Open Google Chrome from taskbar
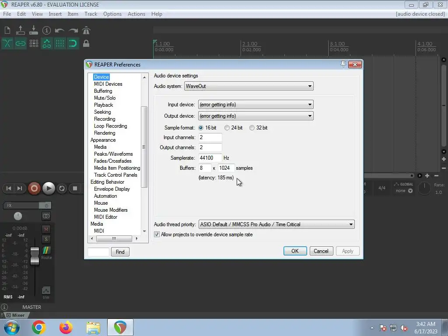Image resolution: width=448 pixels, height=336 pixels. 38,327
